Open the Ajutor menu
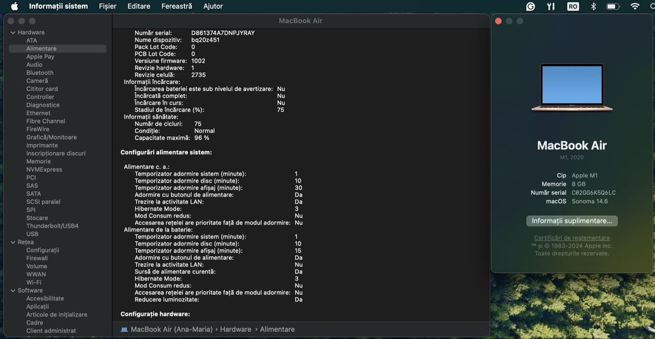The height and width of the screenshot is (339, 655). (x=213, y=7)
